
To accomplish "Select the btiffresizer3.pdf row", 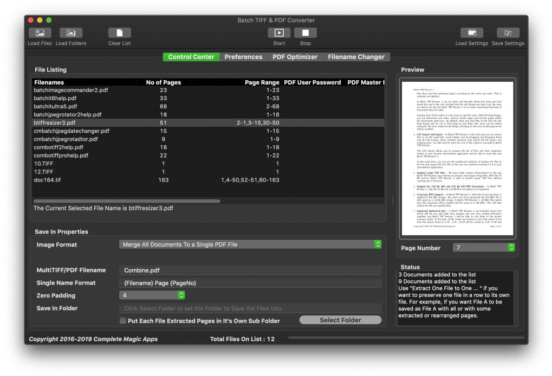I will point(208,122).
